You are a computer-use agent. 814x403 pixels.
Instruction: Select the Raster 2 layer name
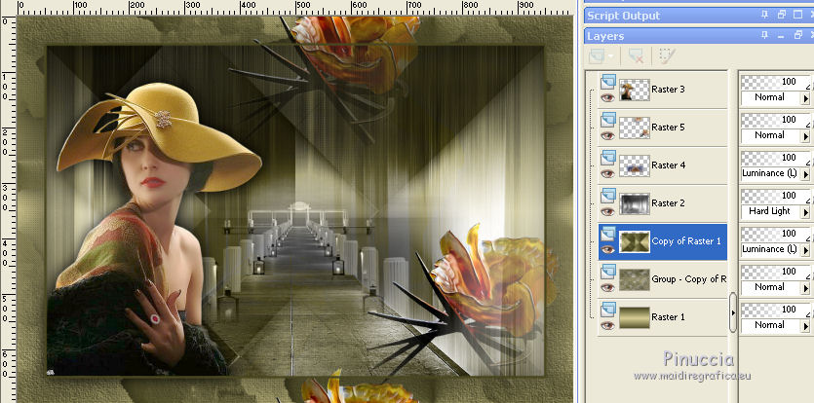[668, 202]
